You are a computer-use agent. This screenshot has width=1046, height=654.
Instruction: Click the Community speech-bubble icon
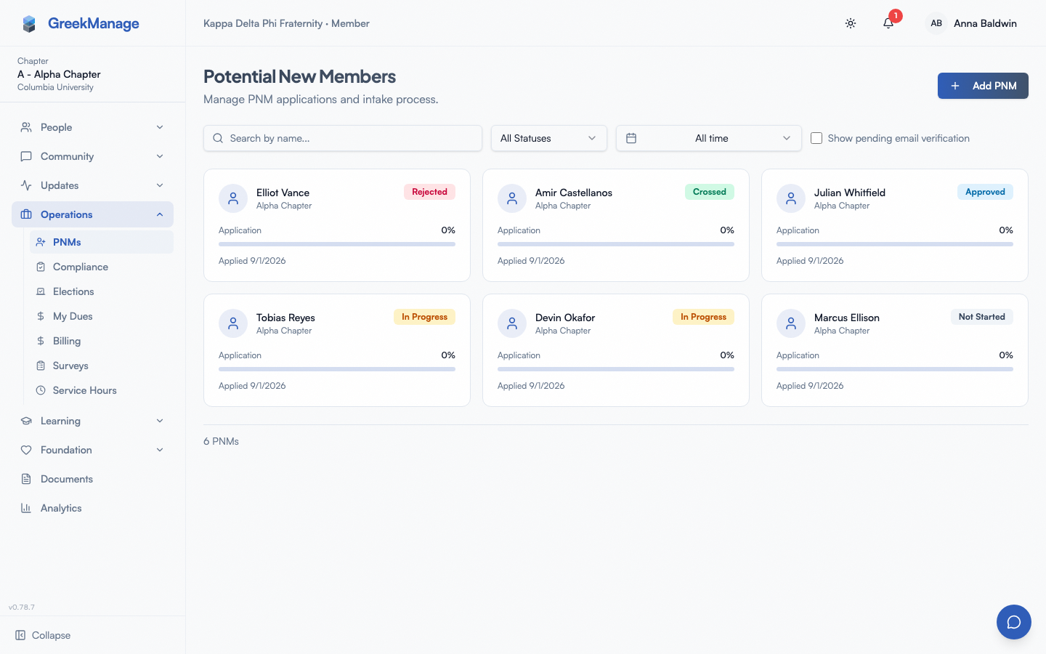click(26, 156)
